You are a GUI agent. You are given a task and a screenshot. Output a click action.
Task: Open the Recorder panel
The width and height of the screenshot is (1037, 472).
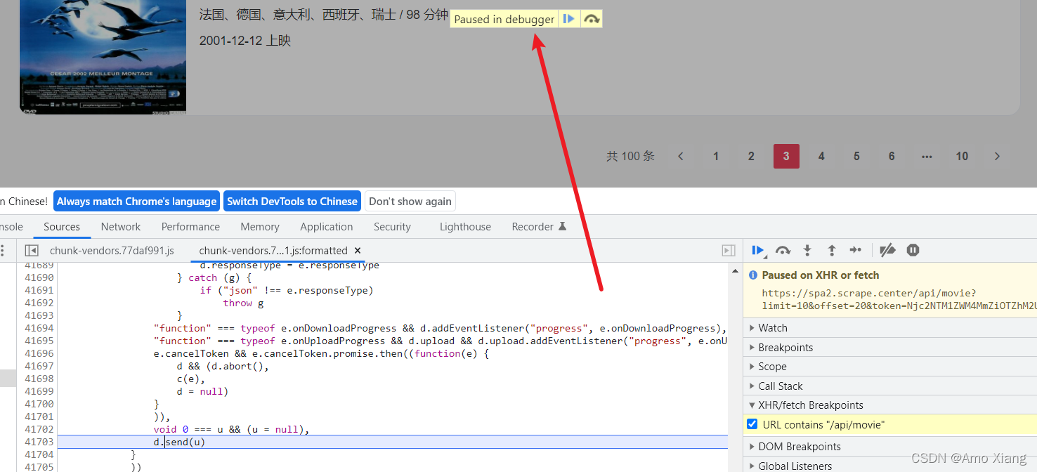tap(539, 227)
